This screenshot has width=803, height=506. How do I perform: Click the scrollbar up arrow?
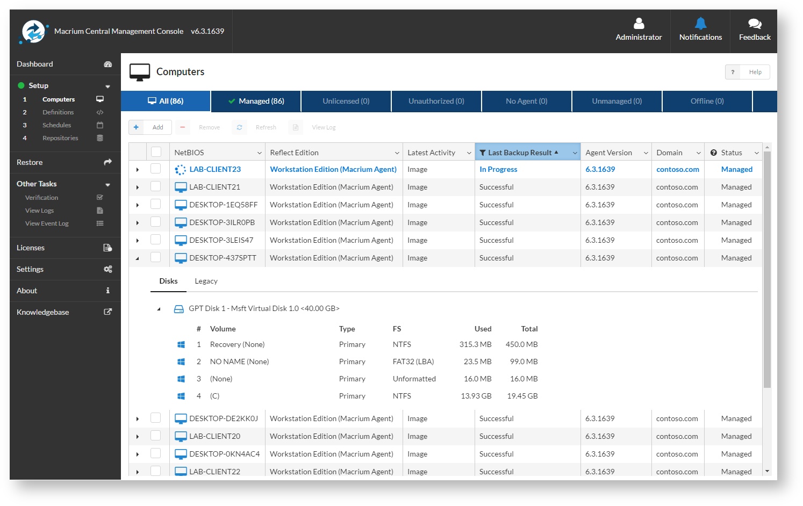click(x=767, y=147)
